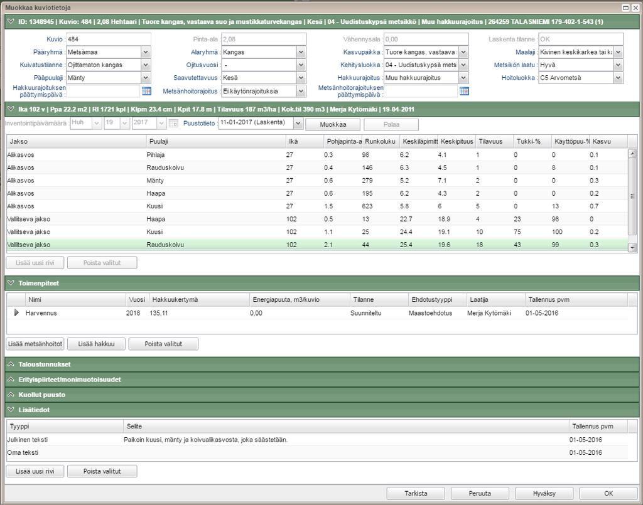Open the Metsikön laatu dropdown
Viewport: 643px width, 505px height.
click(619, 65)
